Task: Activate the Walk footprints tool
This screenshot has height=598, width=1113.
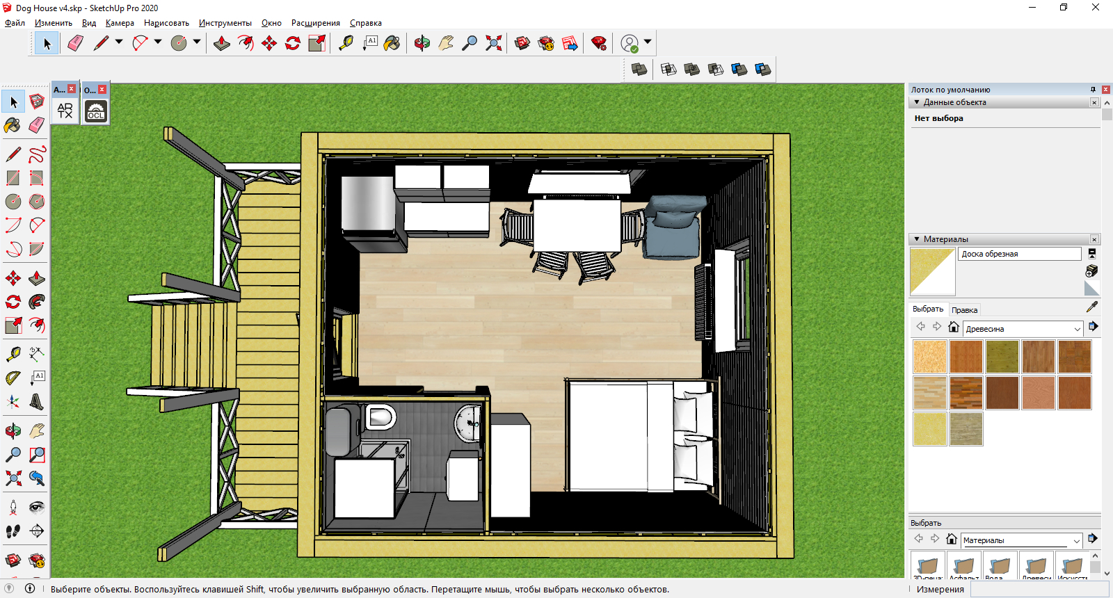Action: point(13,531)
